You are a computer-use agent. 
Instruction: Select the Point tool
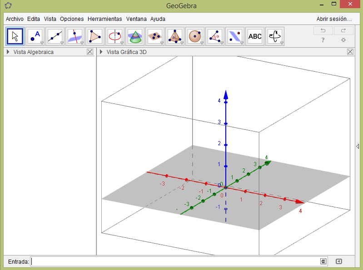point(35,36)
